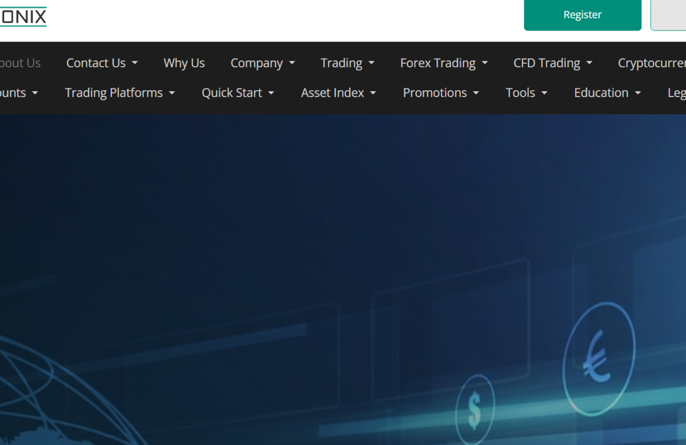Open the Contact Us dropdown menu
Image resolution: width=686 pixels, height=445 pixels.
102,63
